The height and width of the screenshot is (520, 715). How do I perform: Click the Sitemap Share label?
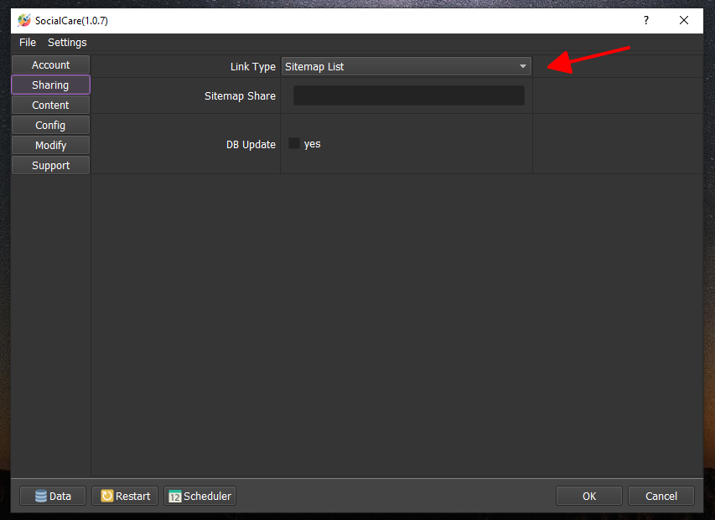[240, 96]
